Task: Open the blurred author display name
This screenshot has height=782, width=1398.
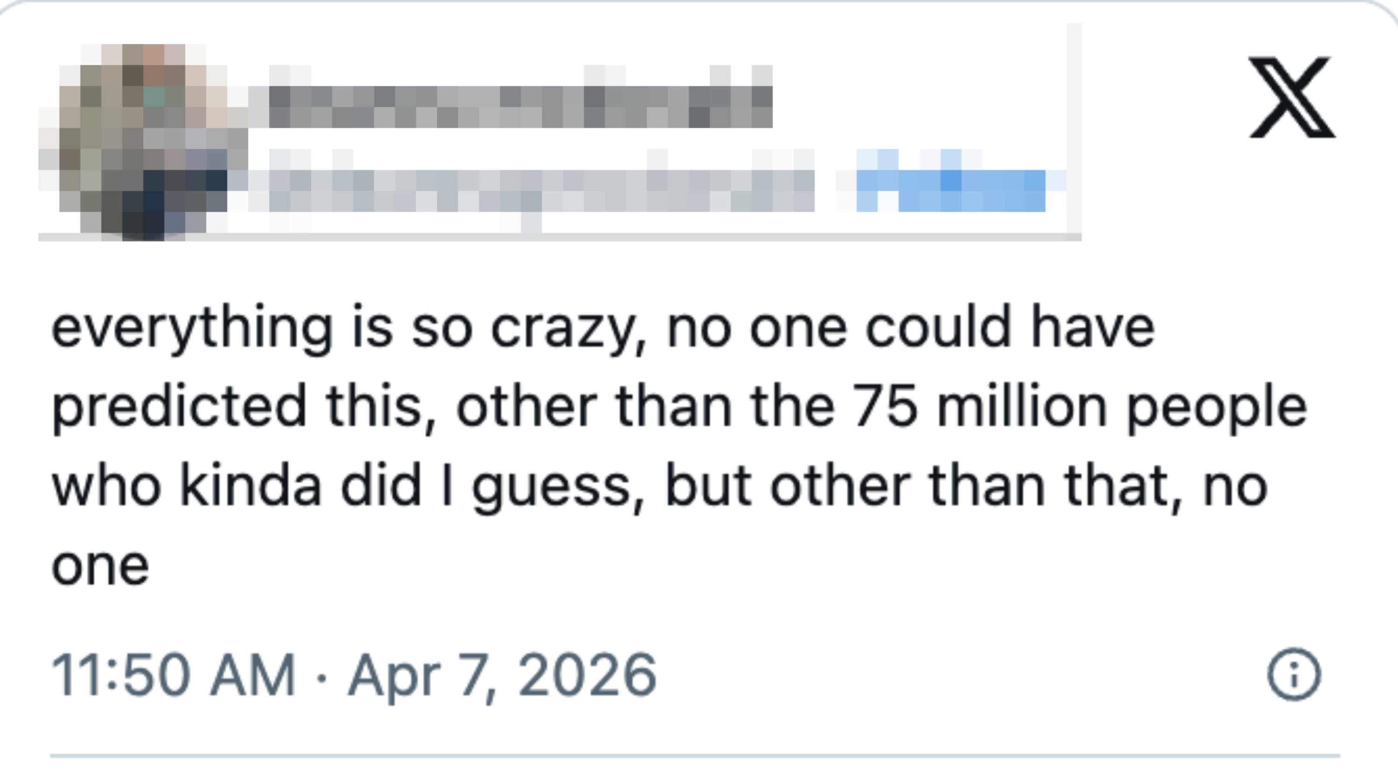Action: pos(520,106)
